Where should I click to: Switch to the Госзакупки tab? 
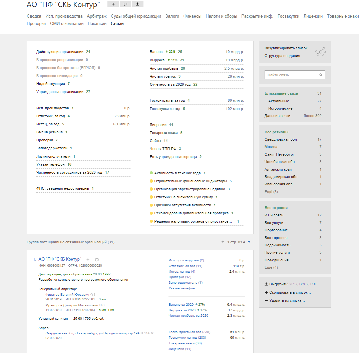288,16
